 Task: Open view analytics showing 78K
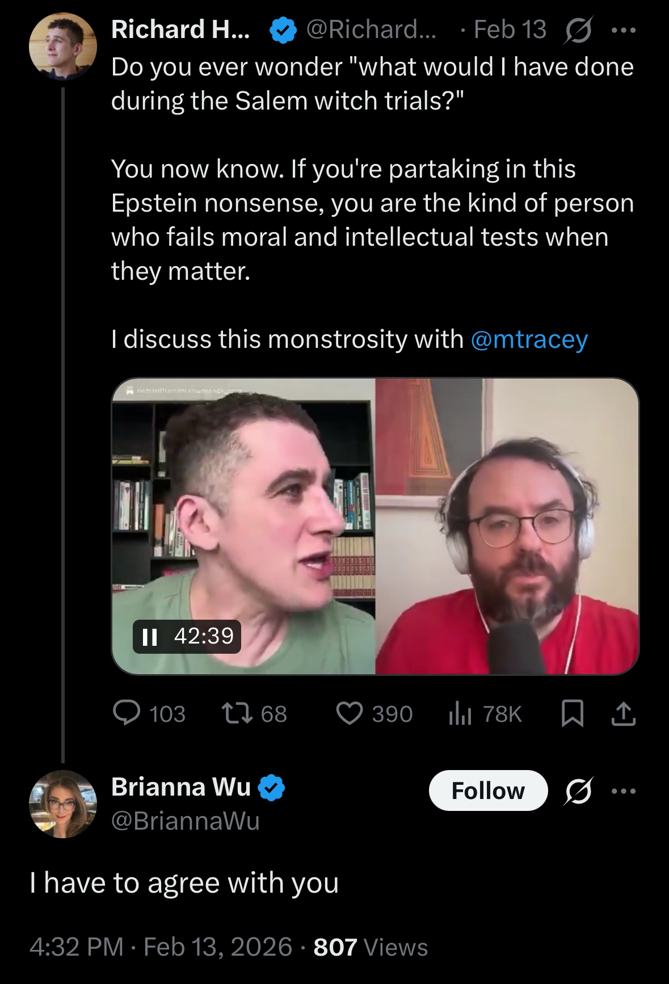click(x=460, y=713)
